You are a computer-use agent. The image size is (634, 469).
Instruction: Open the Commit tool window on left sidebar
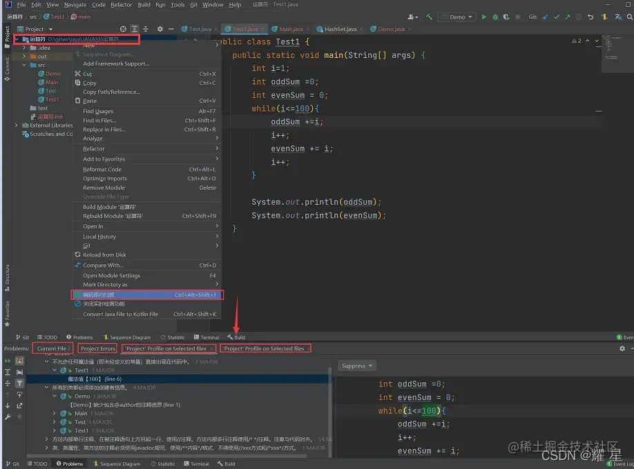pos(7,69)
